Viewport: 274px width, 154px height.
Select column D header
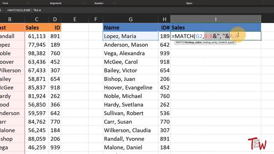click(55, 19)
